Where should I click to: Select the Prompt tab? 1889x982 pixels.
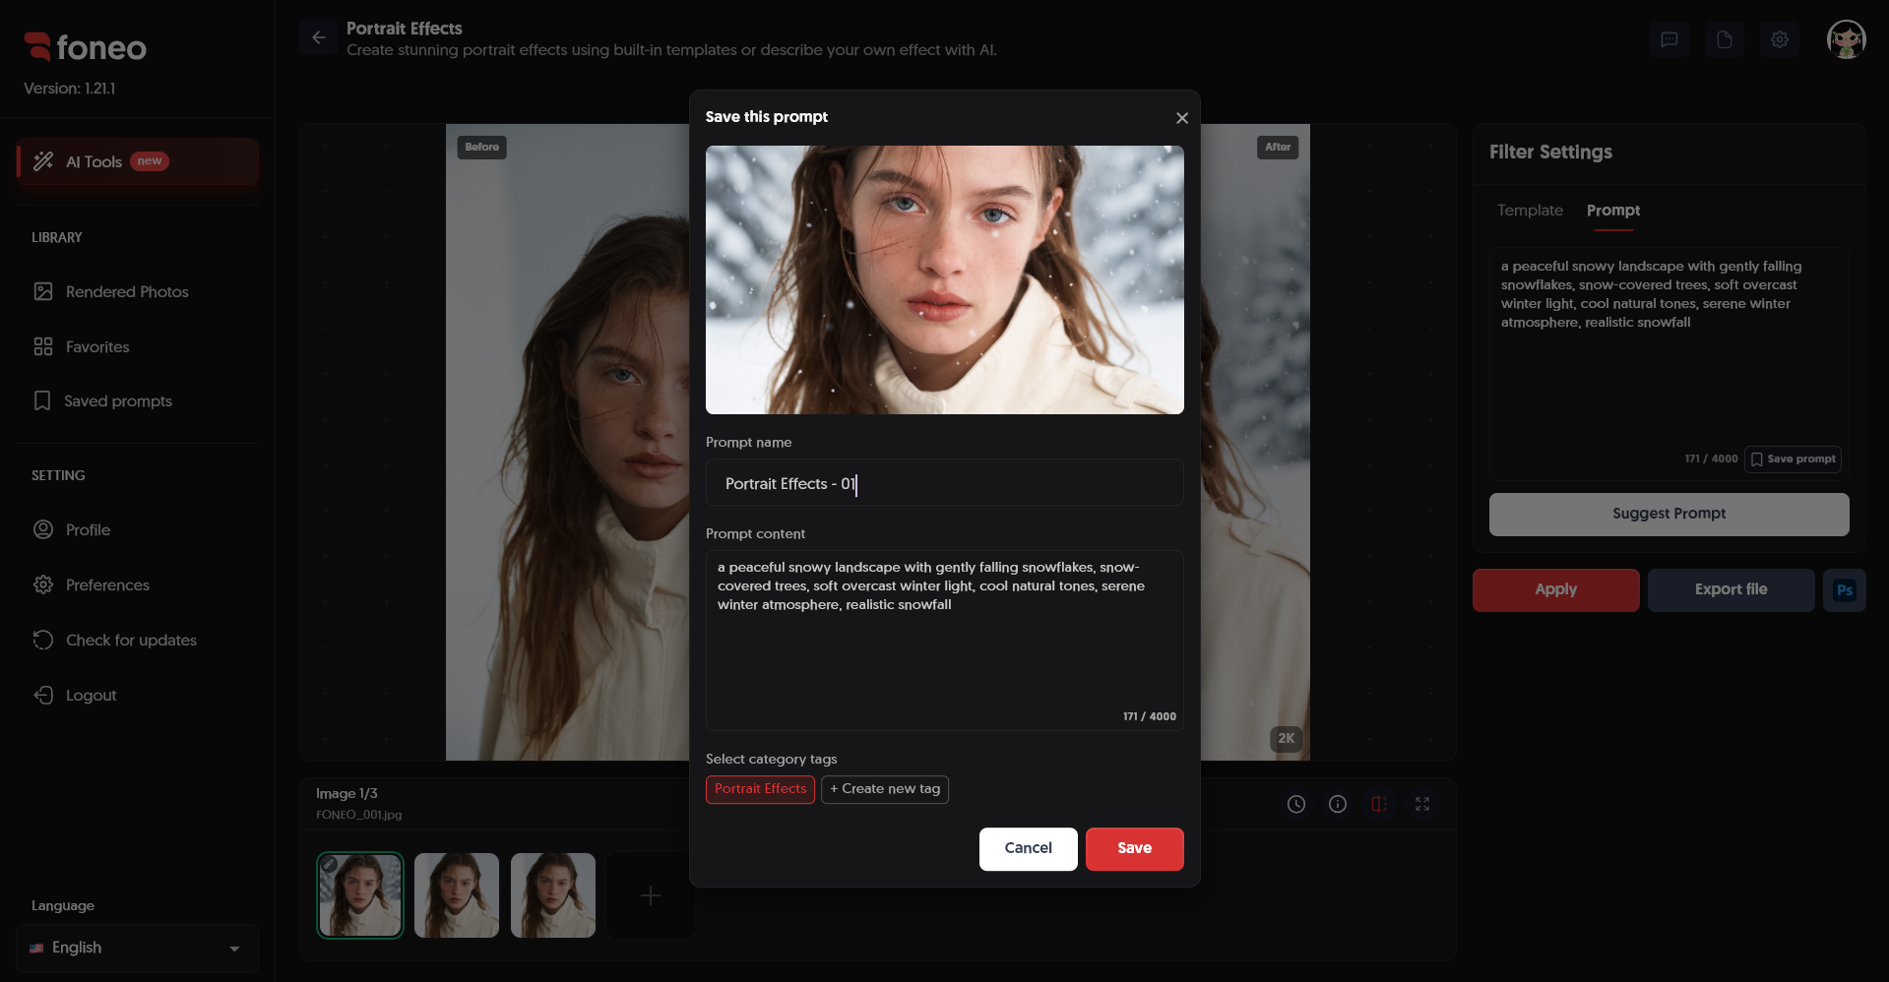click(x=1613, y=211)
